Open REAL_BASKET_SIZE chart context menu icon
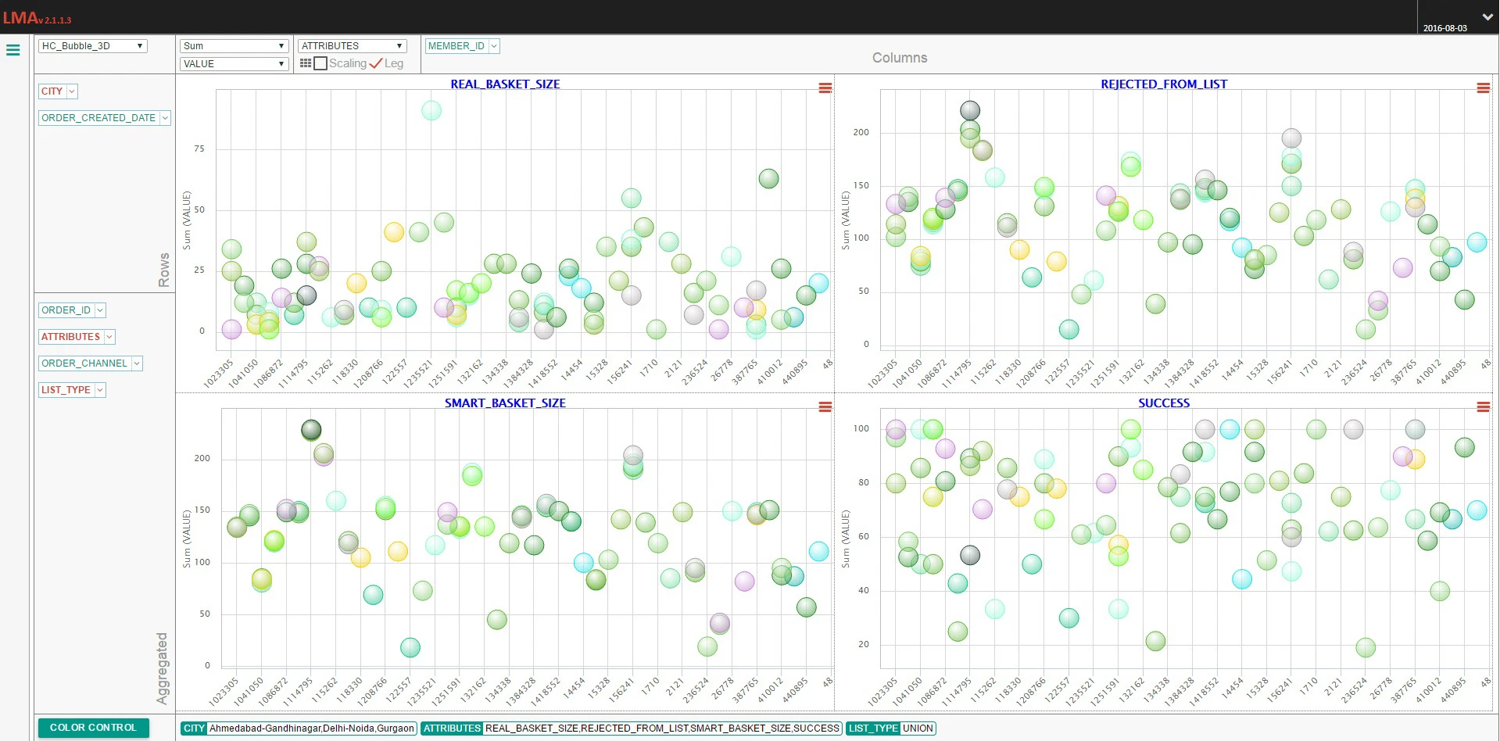 825,88
